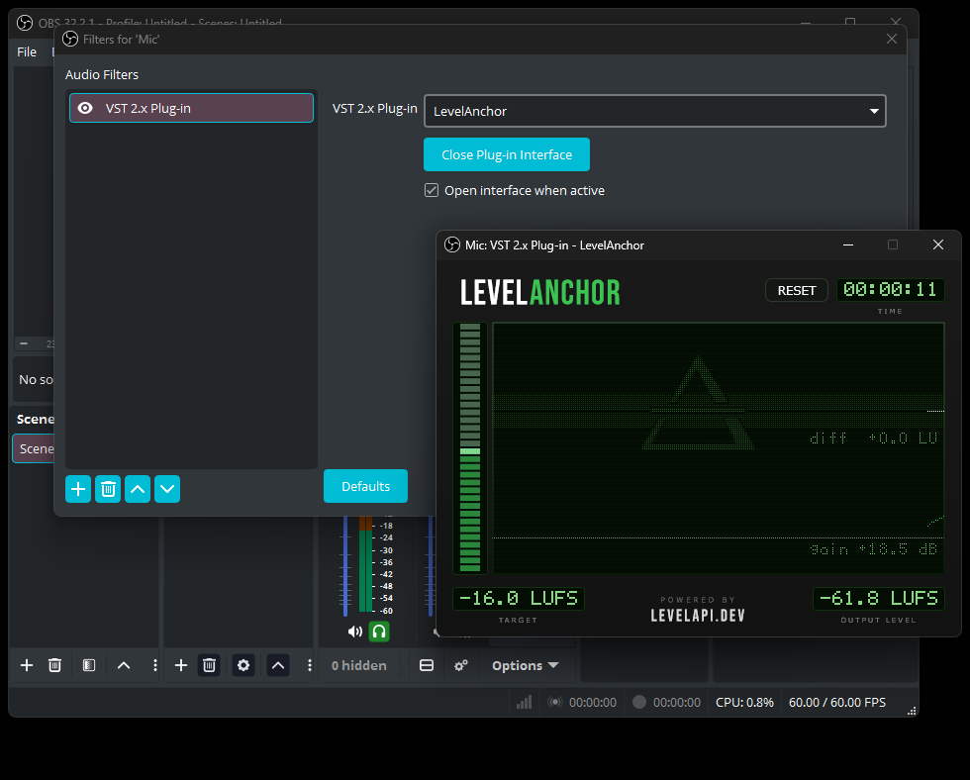Click recording status dot in status bar

coord(639,702)
